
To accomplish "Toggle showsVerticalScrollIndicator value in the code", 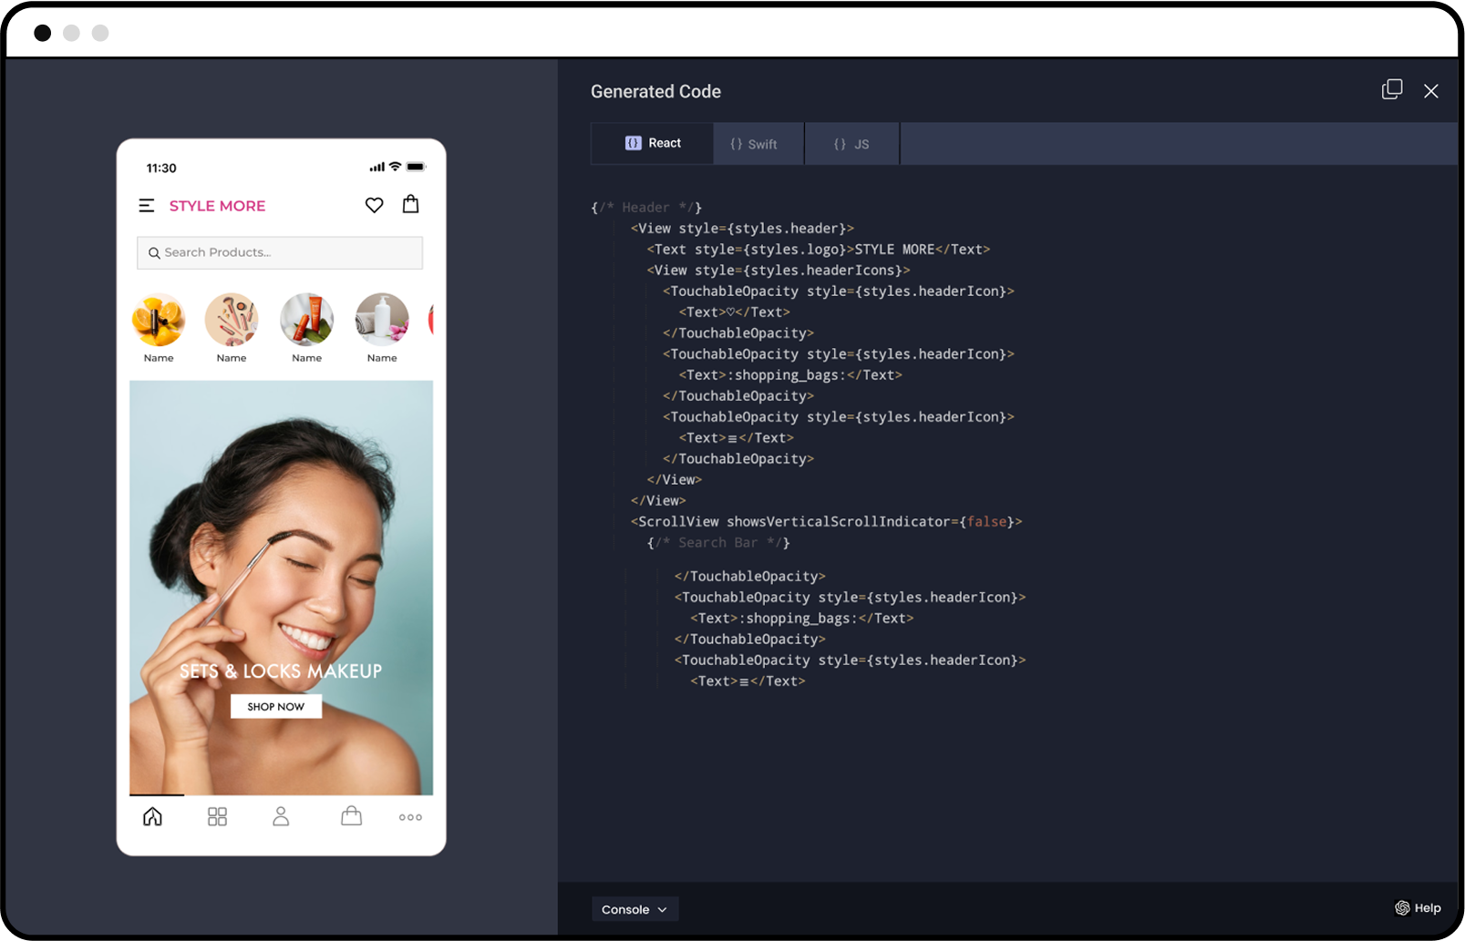I will pos(987,521).
